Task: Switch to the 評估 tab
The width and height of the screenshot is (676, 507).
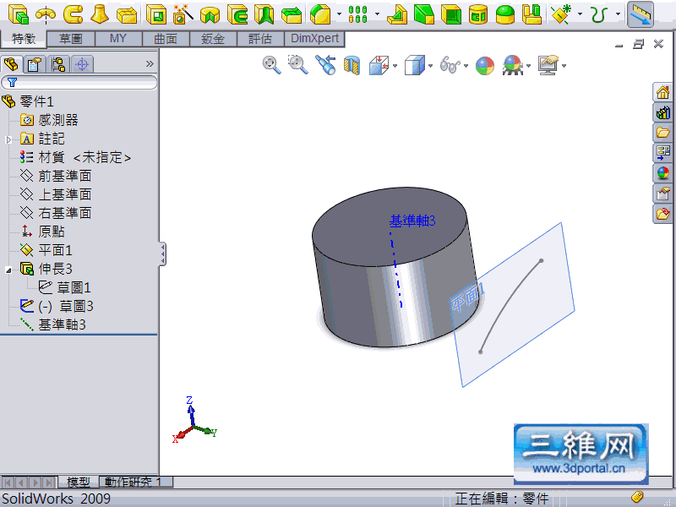Action: pos(260,39)
